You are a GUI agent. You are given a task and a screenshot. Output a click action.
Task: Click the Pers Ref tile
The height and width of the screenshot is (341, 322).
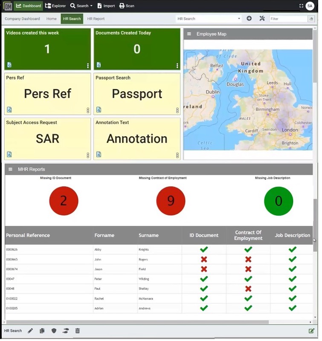[48, 94]
